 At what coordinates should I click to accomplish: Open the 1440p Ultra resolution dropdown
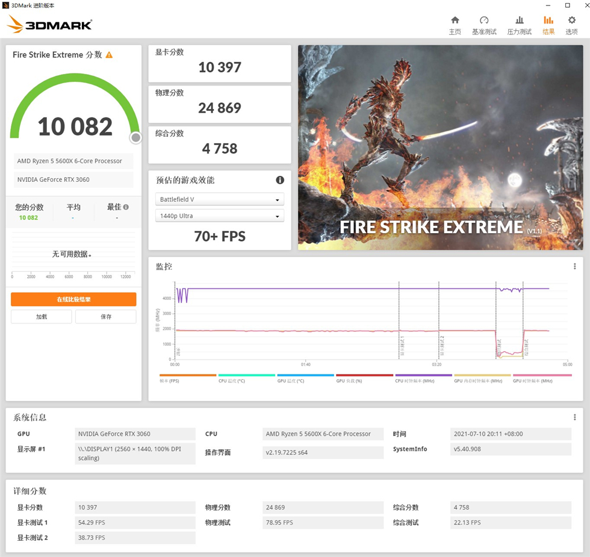(219, 216)
